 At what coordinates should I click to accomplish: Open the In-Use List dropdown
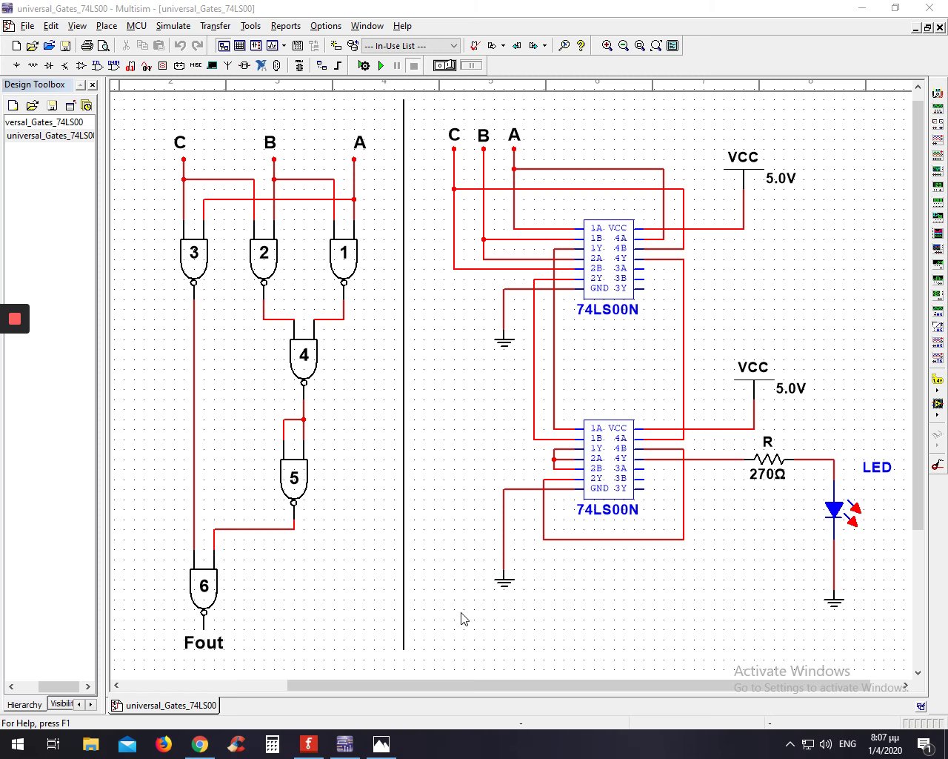(412, 46)
